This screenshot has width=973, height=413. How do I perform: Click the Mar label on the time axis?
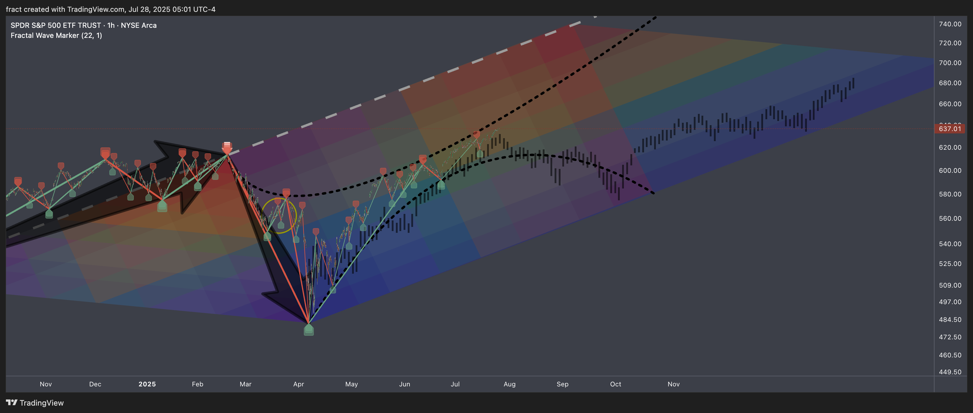pos(245,384)
